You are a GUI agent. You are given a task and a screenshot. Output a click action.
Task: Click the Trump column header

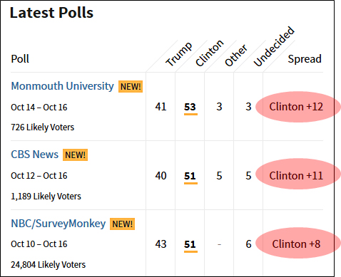179,54
